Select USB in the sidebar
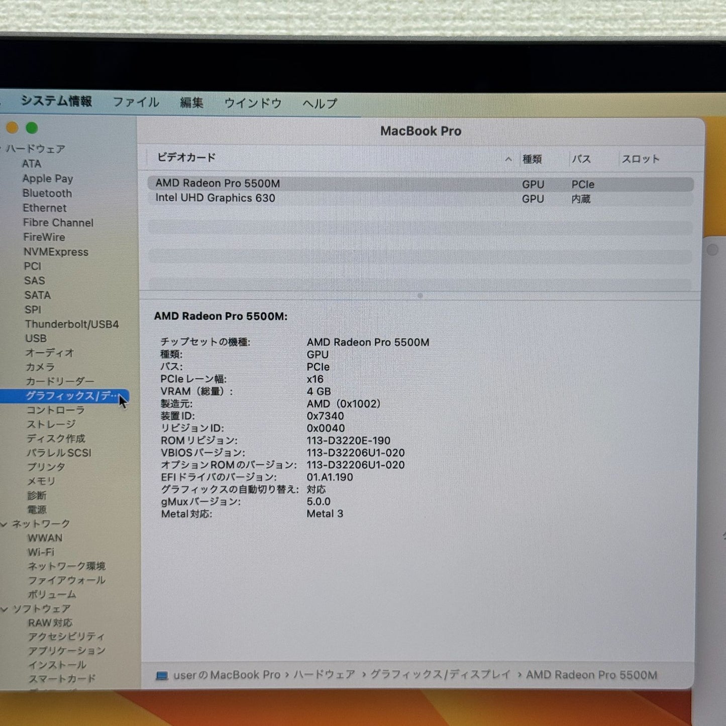Screen dimensions: 726x726 coord(36,339)
